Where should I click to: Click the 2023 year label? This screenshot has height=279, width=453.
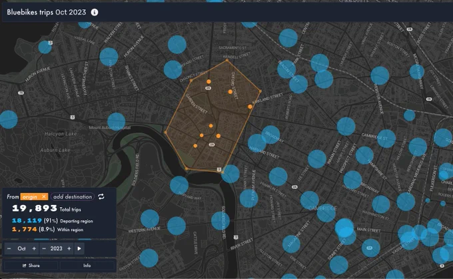(x=57, y=248)
